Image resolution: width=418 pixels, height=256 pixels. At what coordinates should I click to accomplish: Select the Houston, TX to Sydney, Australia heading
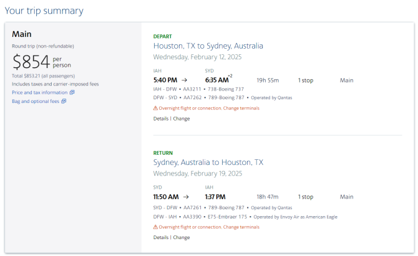(208, 46)
